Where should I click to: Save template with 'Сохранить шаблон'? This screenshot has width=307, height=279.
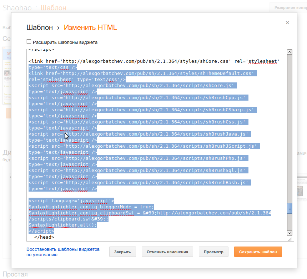258,252
